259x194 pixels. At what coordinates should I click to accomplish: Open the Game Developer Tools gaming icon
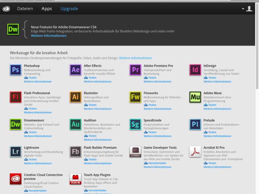click(135, 152)
